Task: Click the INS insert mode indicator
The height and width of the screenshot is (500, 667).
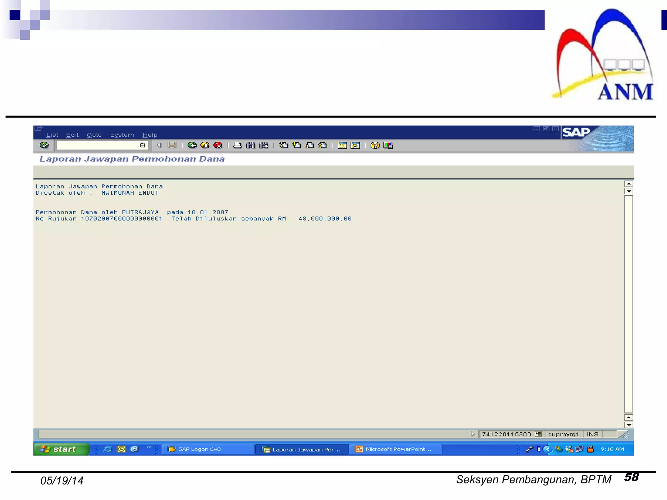Action: point(592,434)
